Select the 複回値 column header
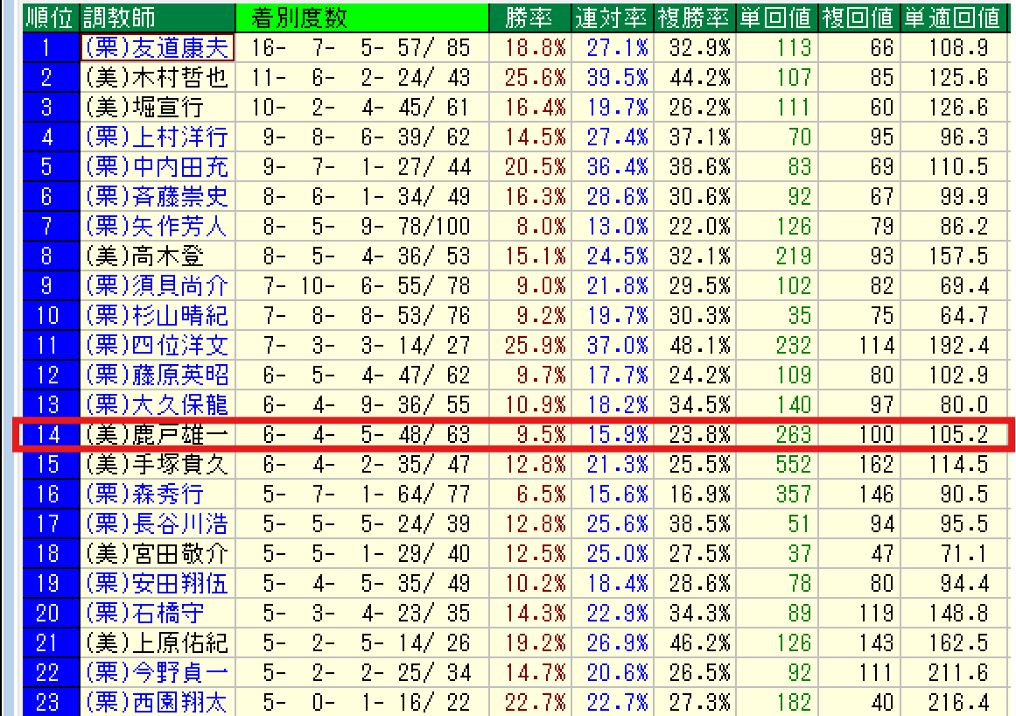The width and height of the screenshot is (1016, 716). (x=858, y=18)
